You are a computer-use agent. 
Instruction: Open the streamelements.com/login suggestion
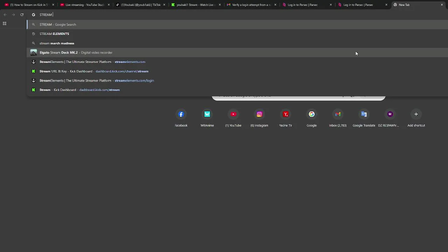click(237, 80)
